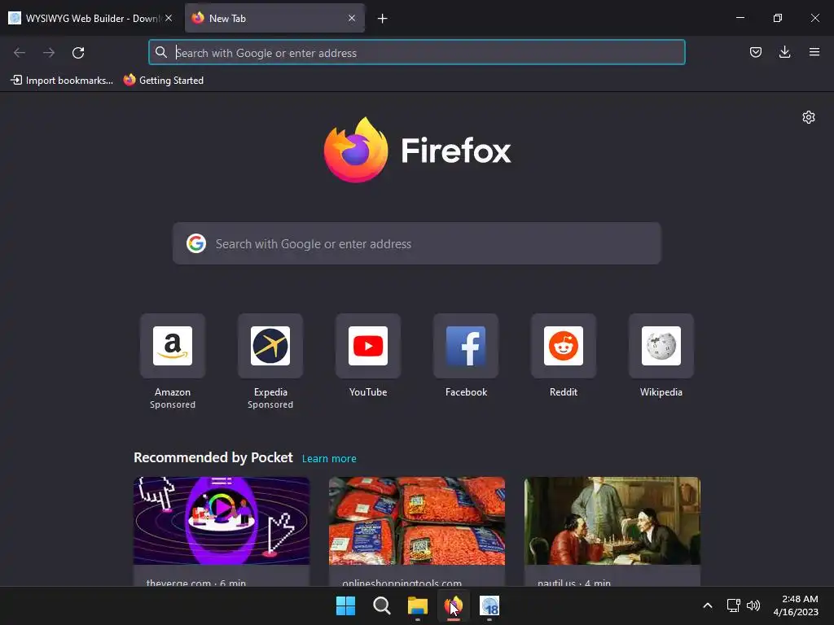Open network status tray icon

(734, 605)
